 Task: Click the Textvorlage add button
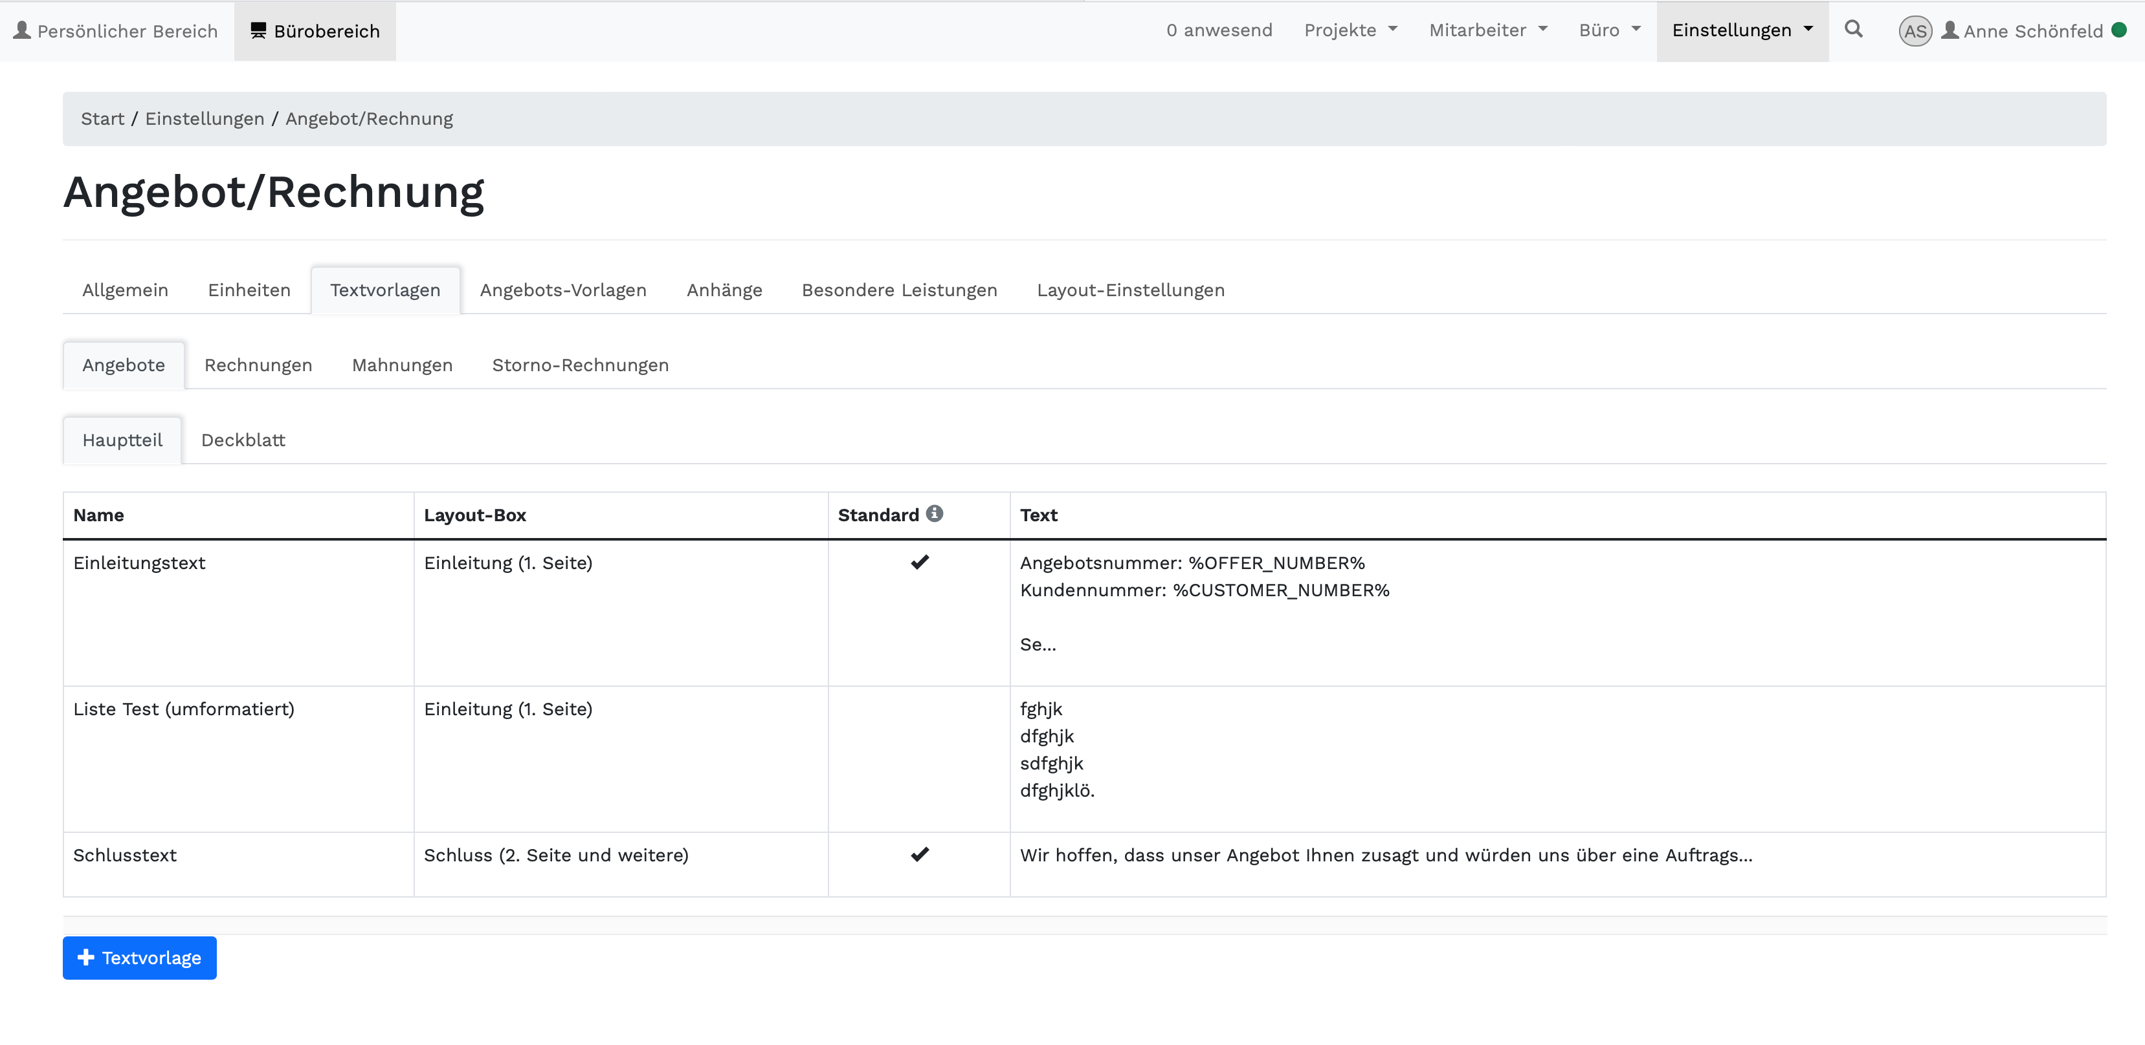[140, 958]
